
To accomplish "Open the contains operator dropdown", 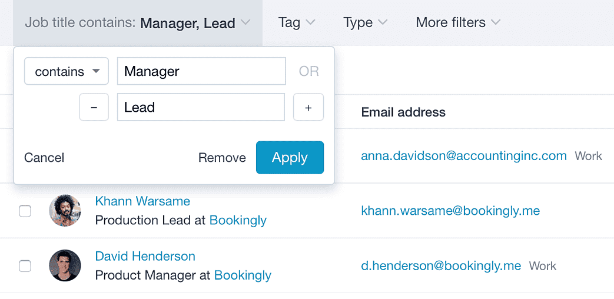I will point(67,71).
